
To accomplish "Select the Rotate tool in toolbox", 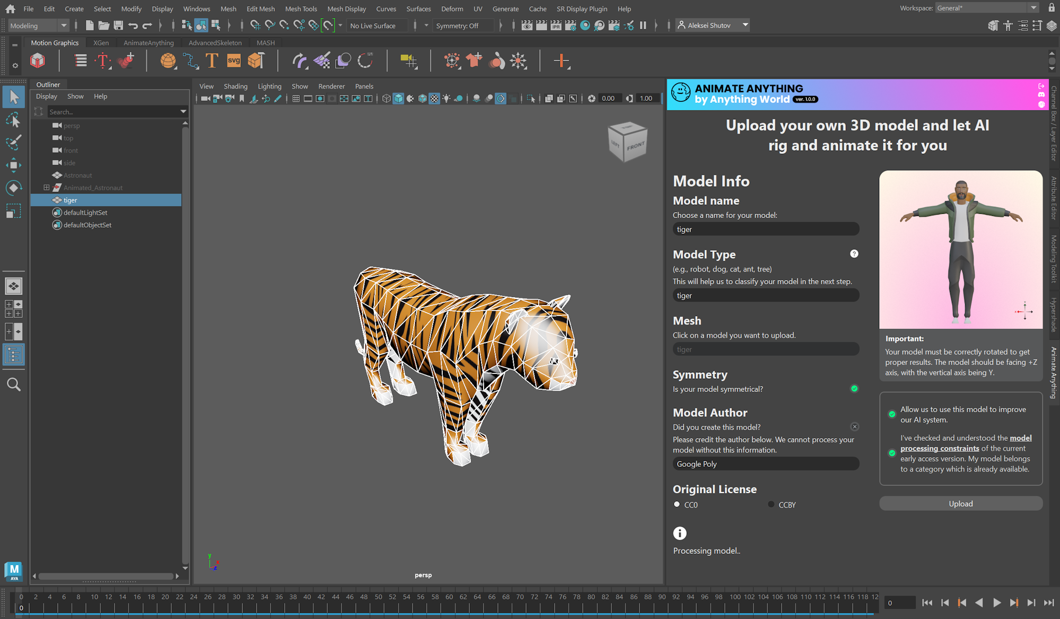I will click(x=13, y=188).
